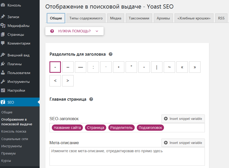The height and width of the screenshot is (168, 229).
Task: Click the question mark icon in help button
Action: click(x=52, y=31)
